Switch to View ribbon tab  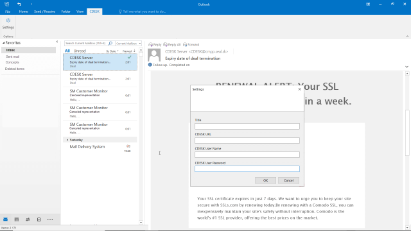click(x=80, y=12)
